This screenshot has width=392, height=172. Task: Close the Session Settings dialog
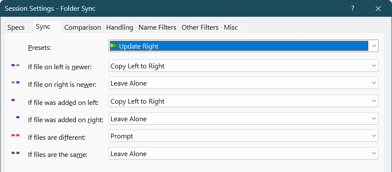pos(378,8)
